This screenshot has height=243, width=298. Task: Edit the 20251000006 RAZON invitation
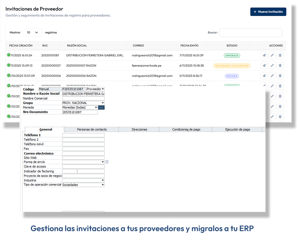coord(272,76)
